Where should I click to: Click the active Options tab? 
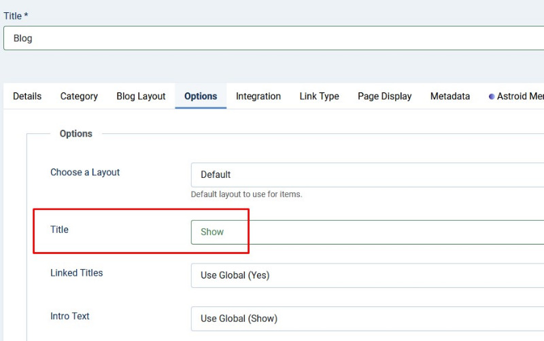(201, 96)
